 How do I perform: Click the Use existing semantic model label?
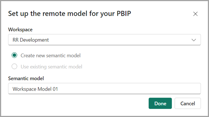point(51,67)
